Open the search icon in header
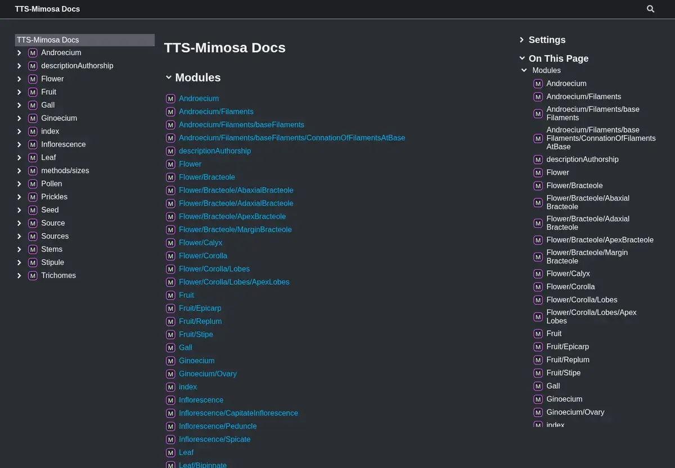675x468 pixels. pyautogui.click(x=650, y=9)
